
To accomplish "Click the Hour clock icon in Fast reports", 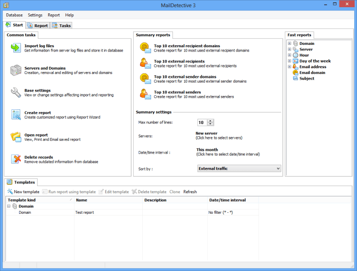I will click(x=295, y=55).
